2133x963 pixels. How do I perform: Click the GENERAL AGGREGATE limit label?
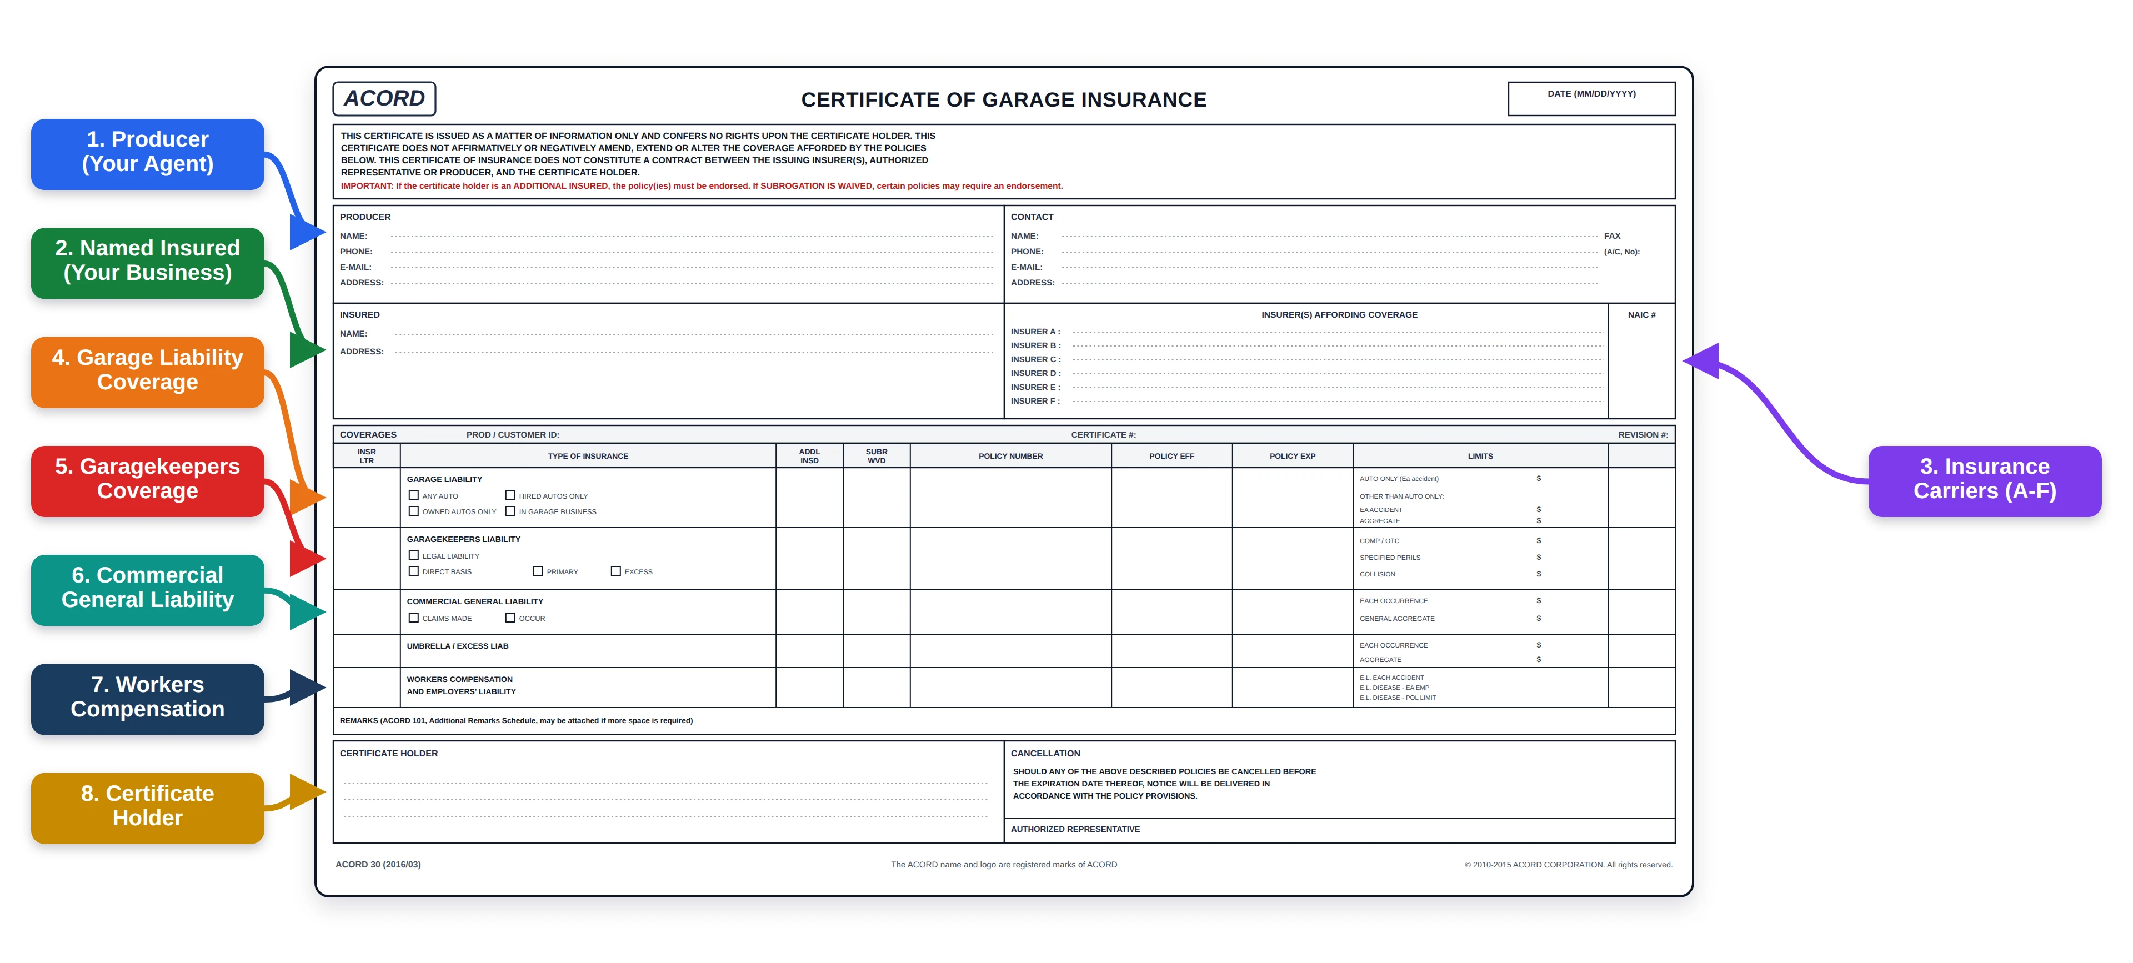click(x=1397, y=619)
